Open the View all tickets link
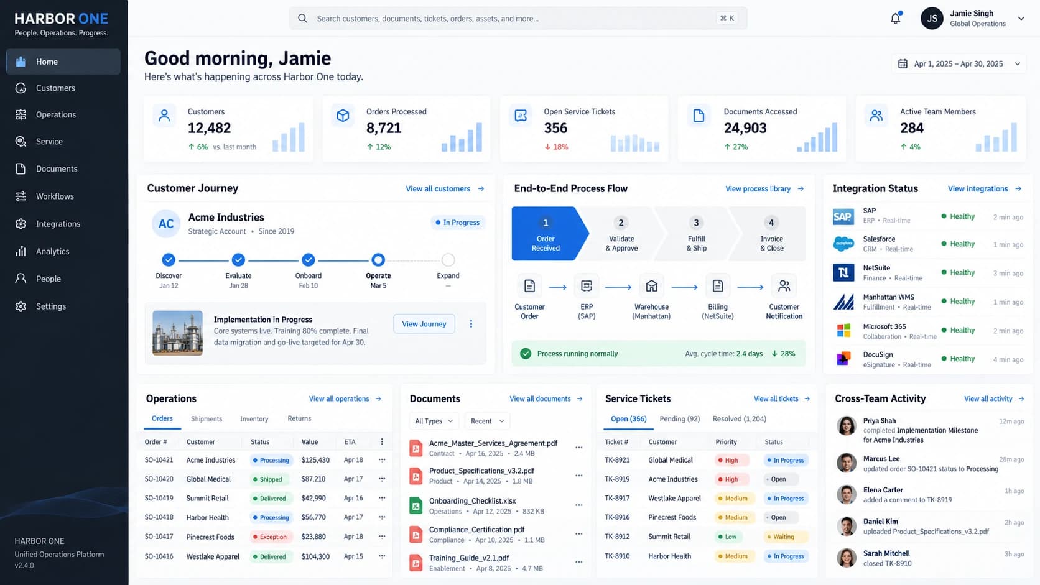This screenshot has width=1040, height=585. [782, 399]
